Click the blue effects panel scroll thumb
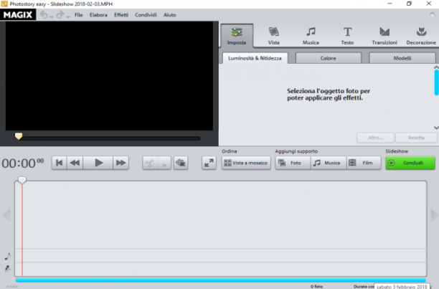439x289 pixels. (x=436, y=82)
